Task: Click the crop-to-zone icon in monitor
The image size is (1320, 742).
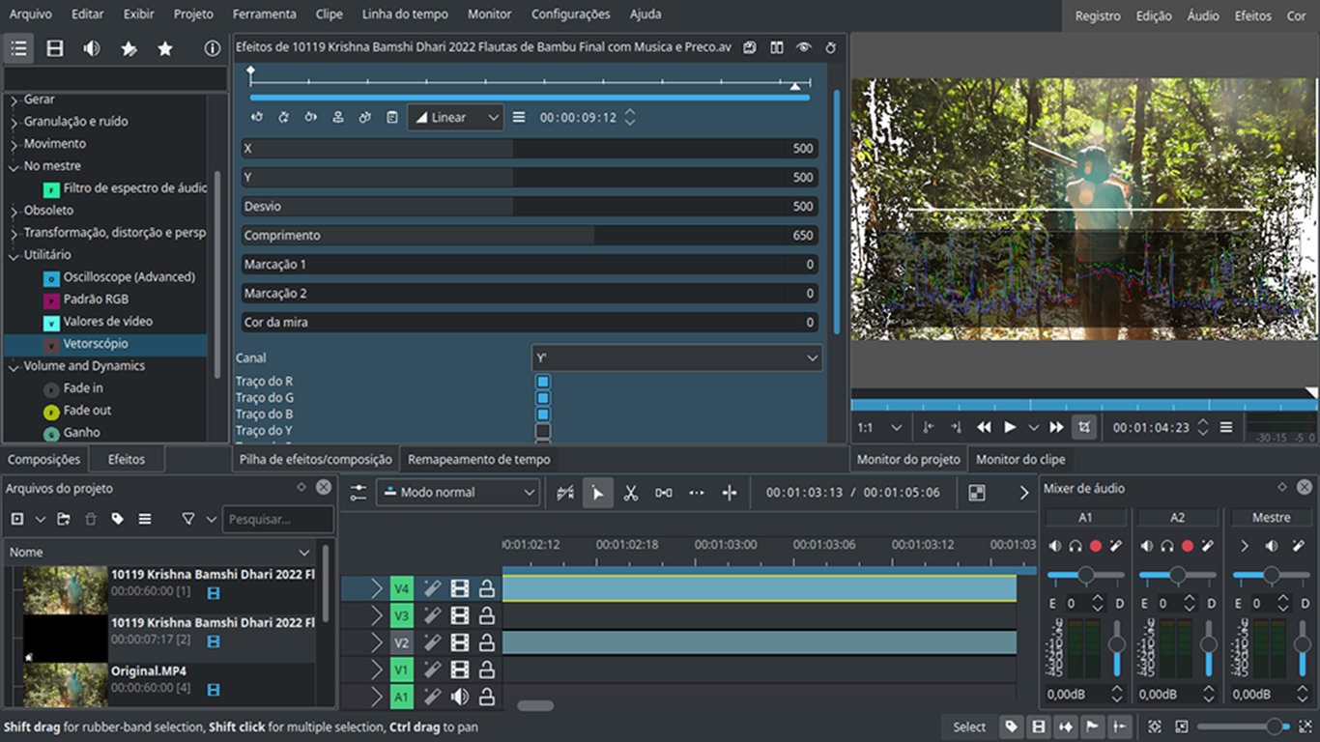Action: [1084, 427]
